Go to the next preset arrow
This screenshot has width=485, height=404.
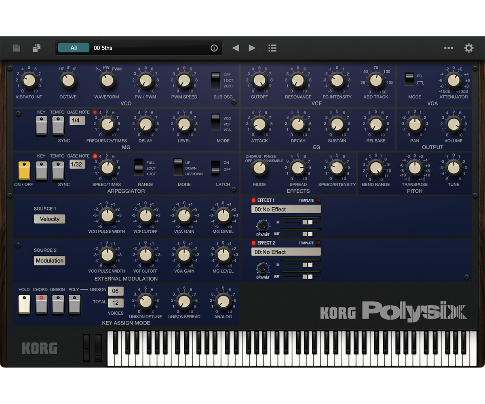(252, 48)
